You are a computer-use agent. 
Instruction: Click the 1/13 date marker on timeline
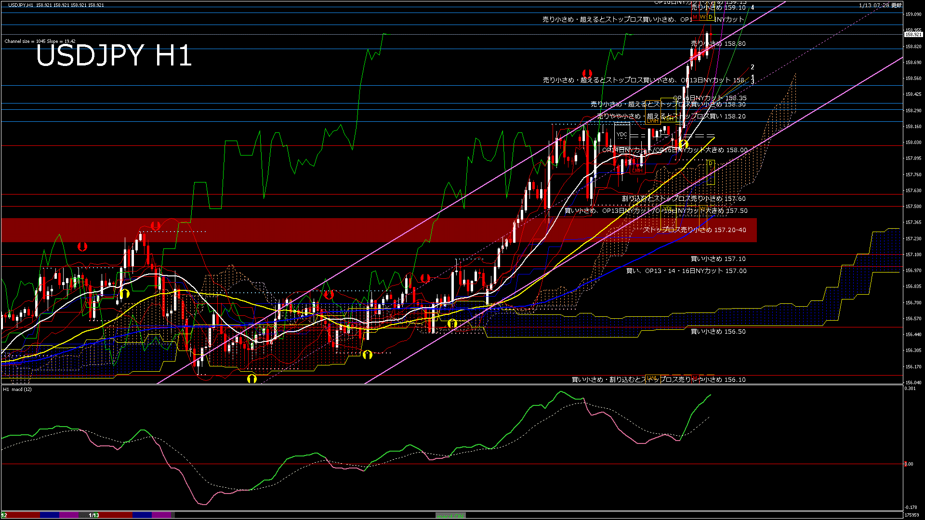(94, 515)
